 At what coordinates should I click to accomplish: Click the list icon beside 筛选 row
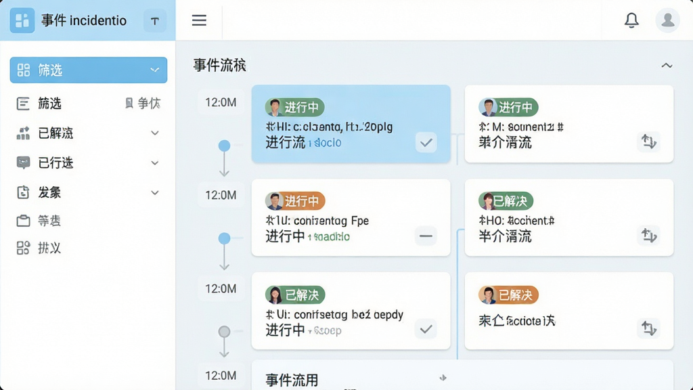point(23,104)
